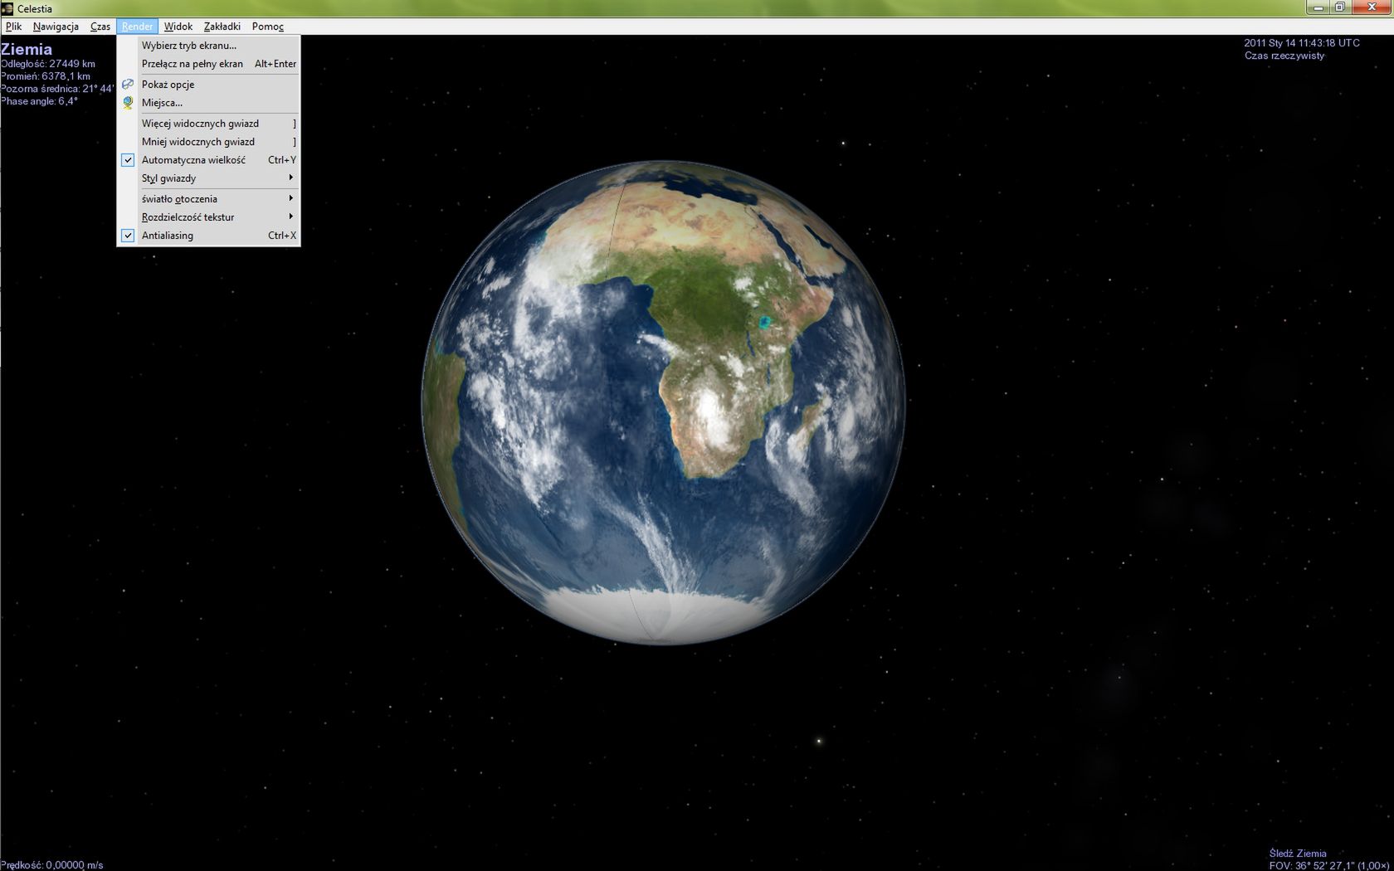Click the Ziemia object title
This screenshot has height=871, width=1394.
27,49
